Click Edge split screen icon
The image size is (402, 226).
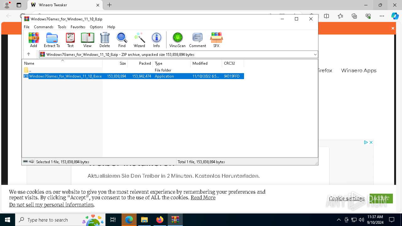tap(327, 16)
